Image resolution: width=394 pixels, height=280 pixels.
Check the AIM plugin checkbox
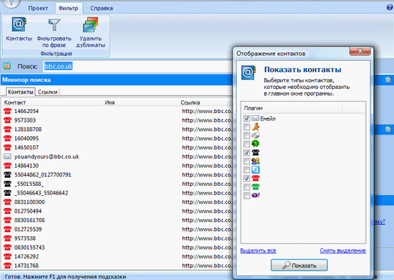(x=247, y=127)
